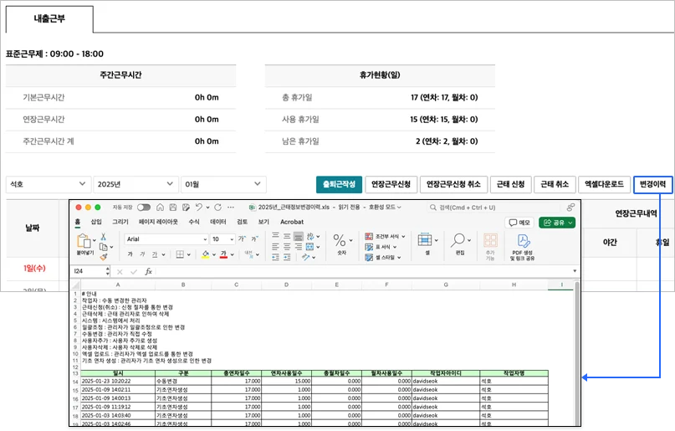Image resolution: width=675 pixels, height=431 pixels.
Task: Toggle the AutoSave switch in Excel
Action: (x=144, y=207)
